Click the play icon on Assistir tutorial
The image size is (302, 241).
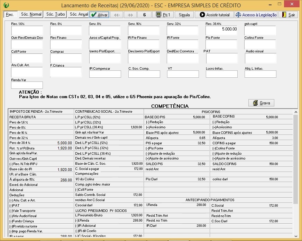[x=202, y=15]
